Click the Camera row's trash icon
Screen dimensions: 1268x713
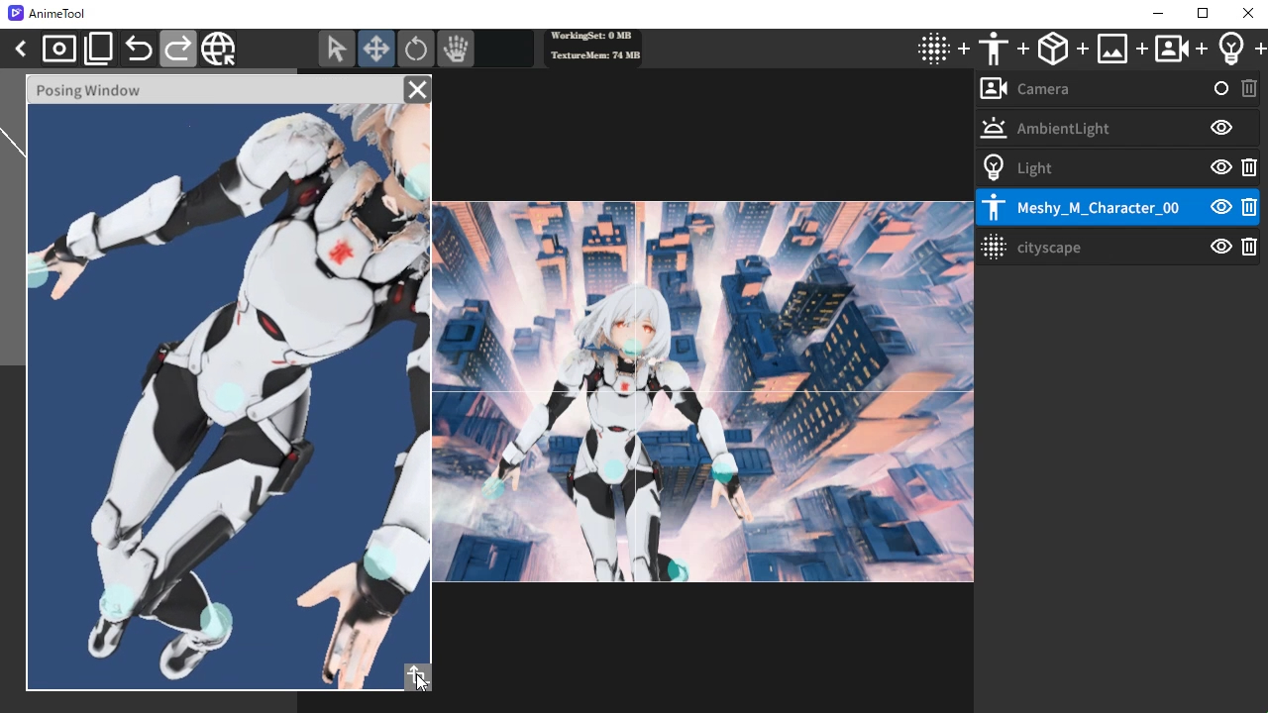click(x=1249, y=89)
